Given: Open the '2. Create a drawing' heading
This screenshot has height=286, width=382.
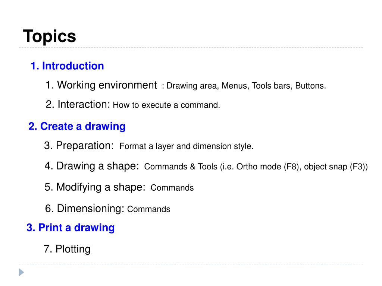Looking at the screenshot, I should (77, 127).
